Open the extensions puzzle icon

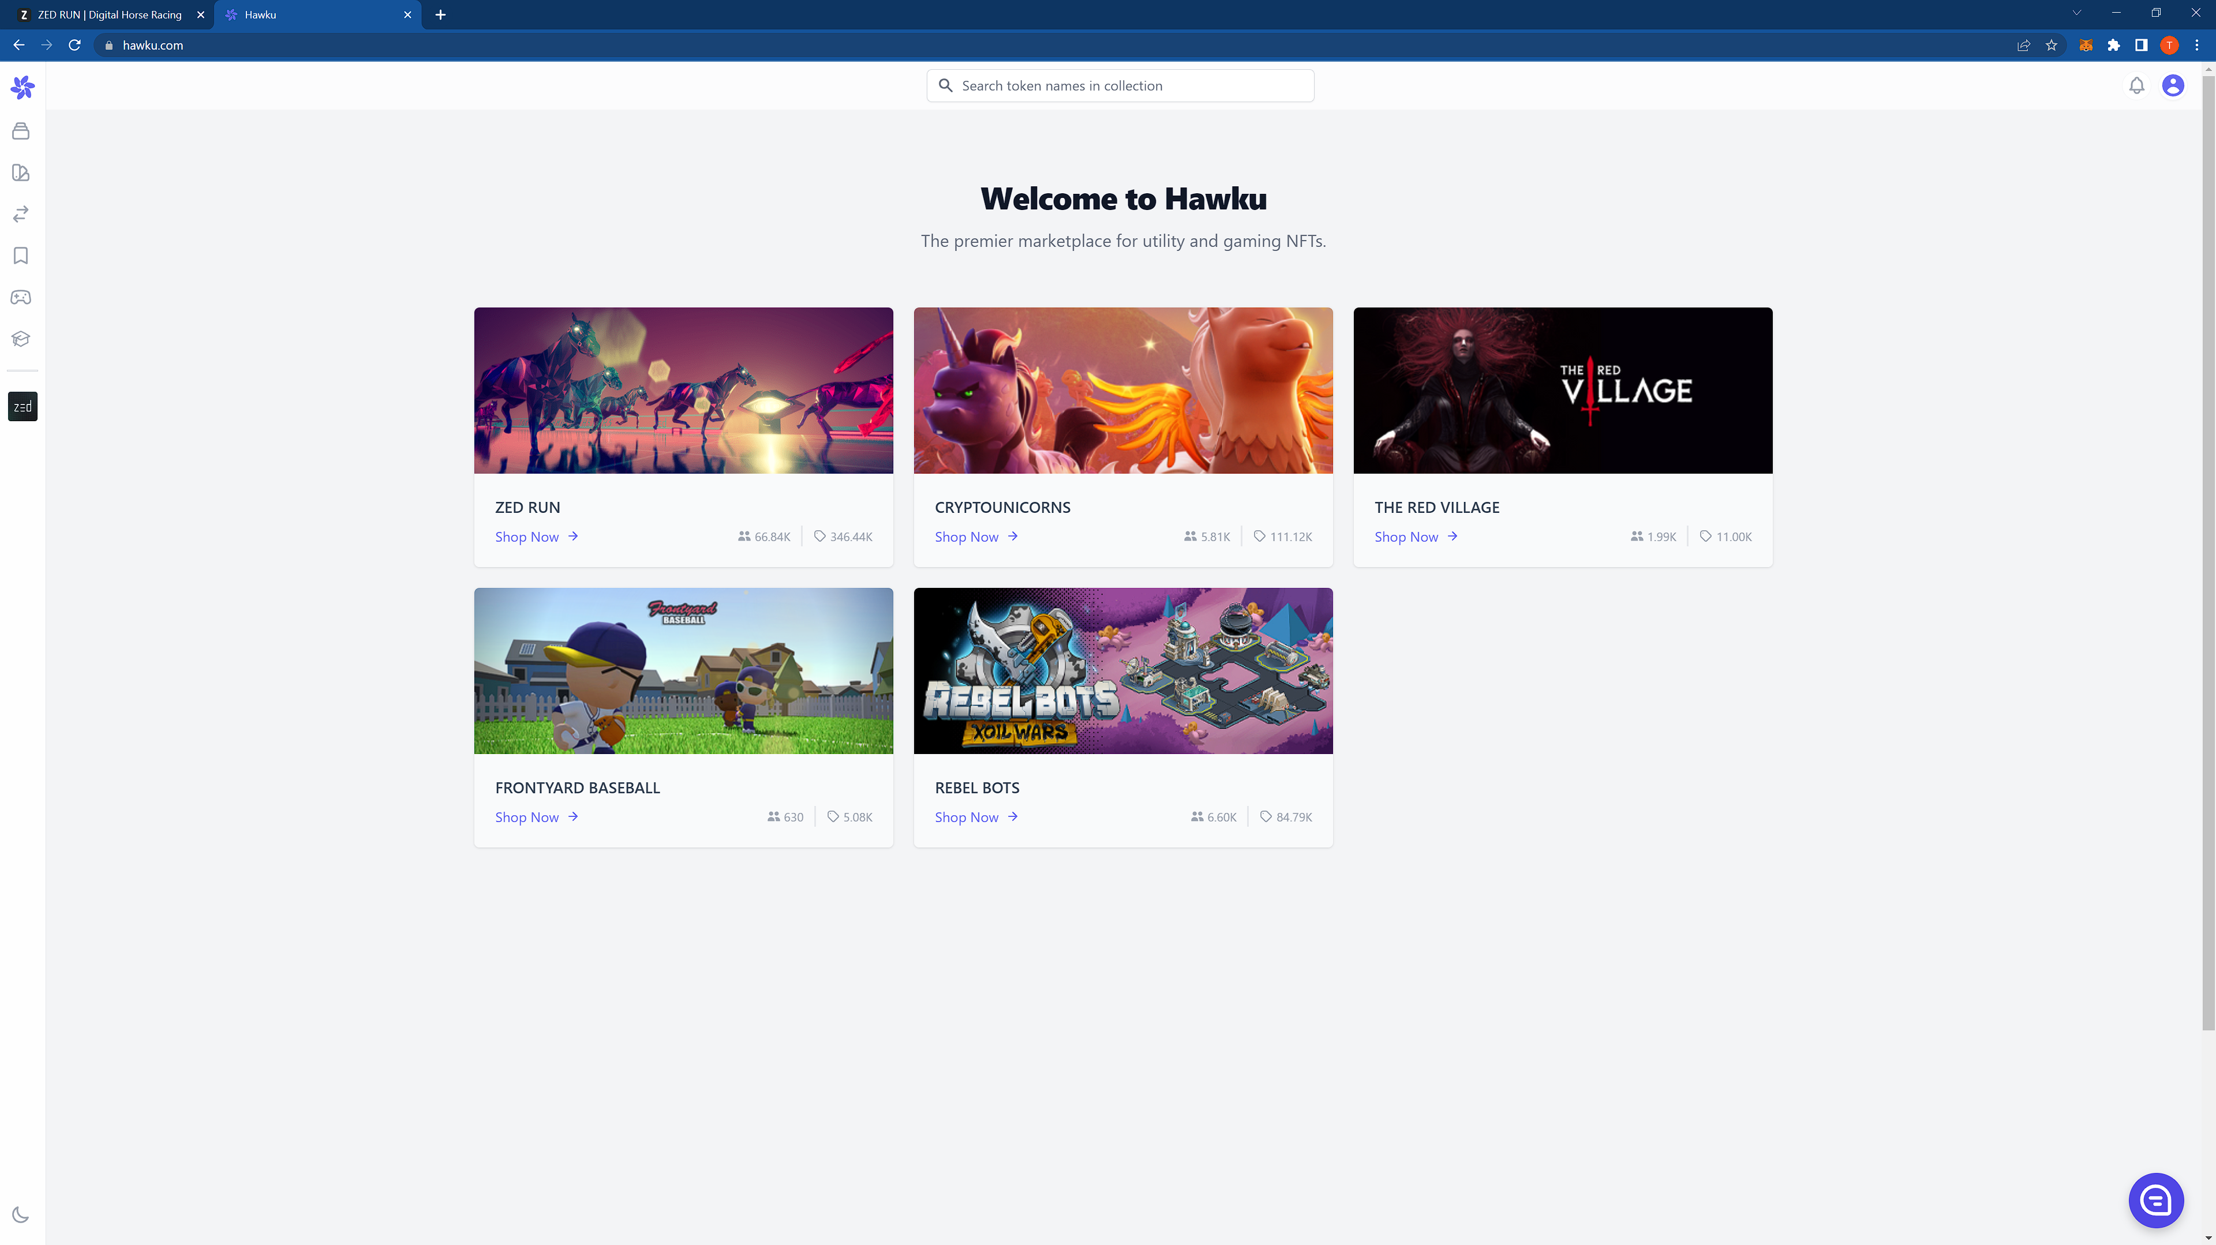[x=2114, y=46]
